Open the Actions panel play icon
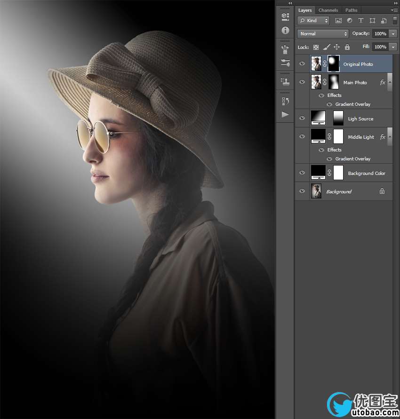This screenshot has width=400, height=419. 285,115
